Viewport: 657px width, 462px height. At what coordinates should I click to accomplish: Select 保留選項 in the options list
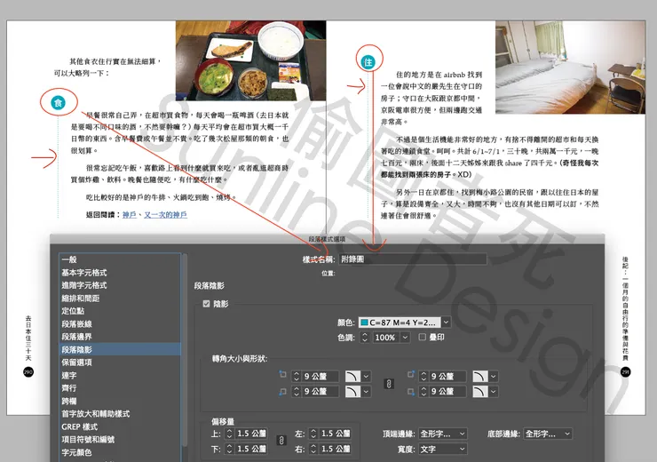pos(120,362)
